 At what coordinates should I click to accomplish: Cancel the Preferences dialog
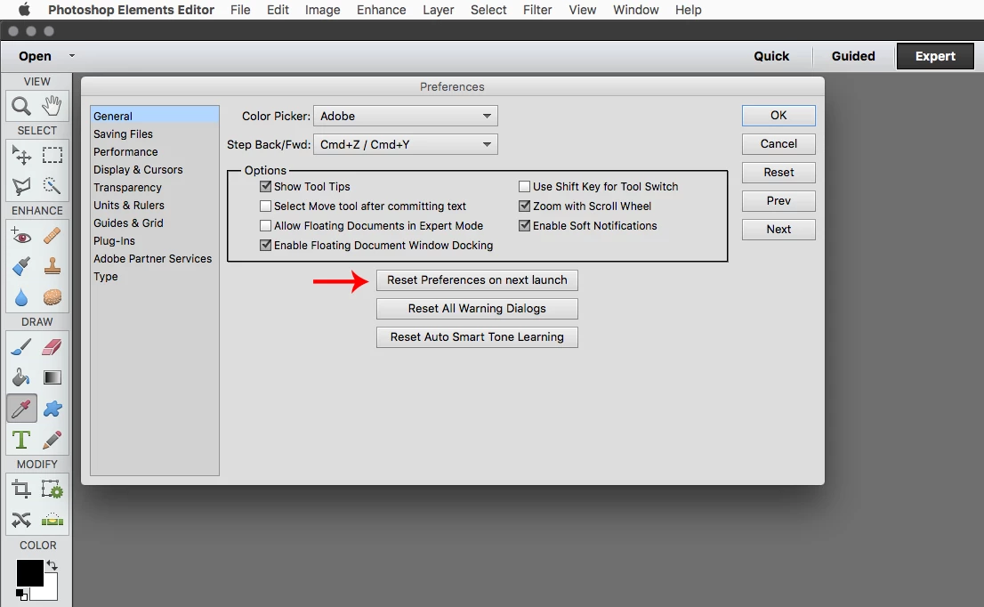tap(778, 144)
